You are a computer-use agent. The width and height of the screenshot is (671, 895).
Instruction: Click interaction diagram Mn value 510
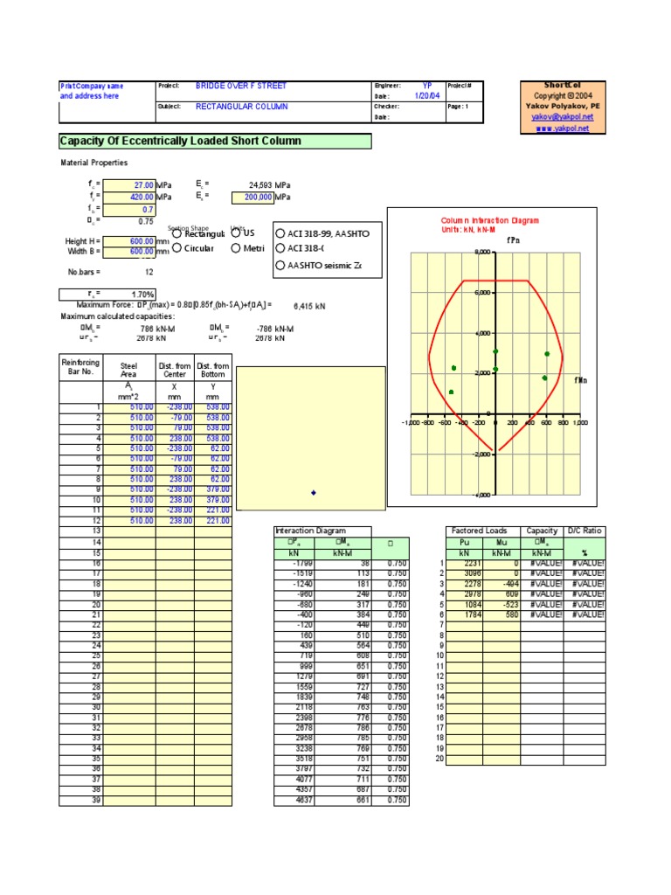[342, 635]
